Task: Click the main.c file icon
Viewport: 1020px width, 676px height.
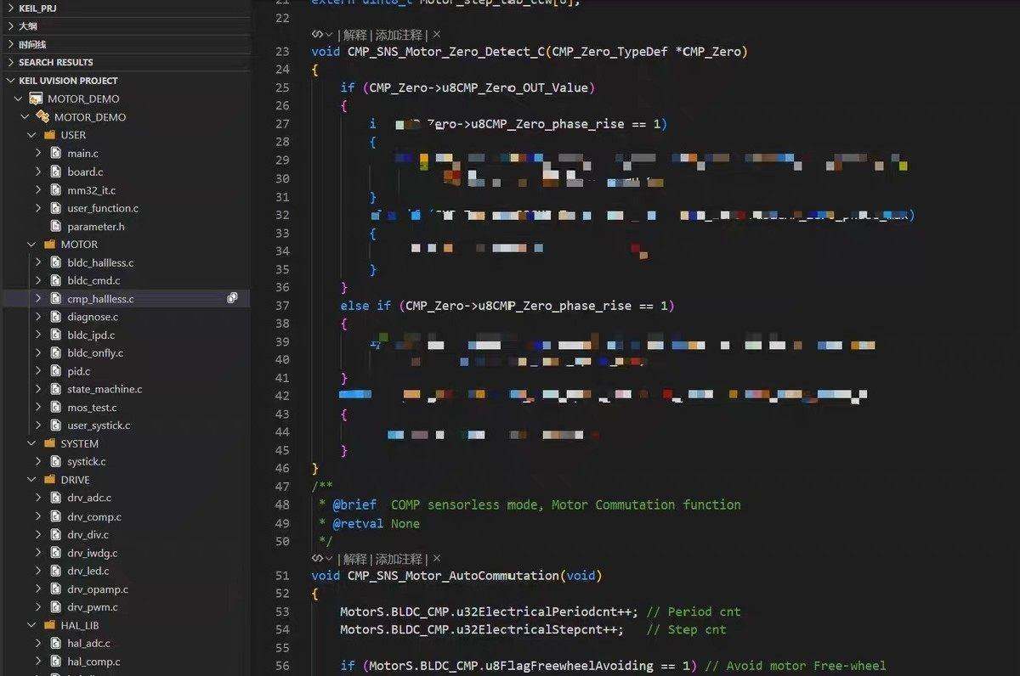Action: (56, 154)
